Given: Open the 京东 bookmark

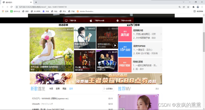Looking at the screenshot, I should pyautogui.click(x=63, y=11).
